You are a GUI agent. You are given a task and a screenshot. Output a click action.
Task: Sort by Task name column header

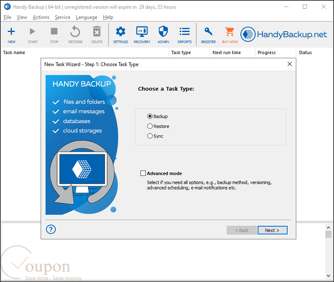pos(85,52)
